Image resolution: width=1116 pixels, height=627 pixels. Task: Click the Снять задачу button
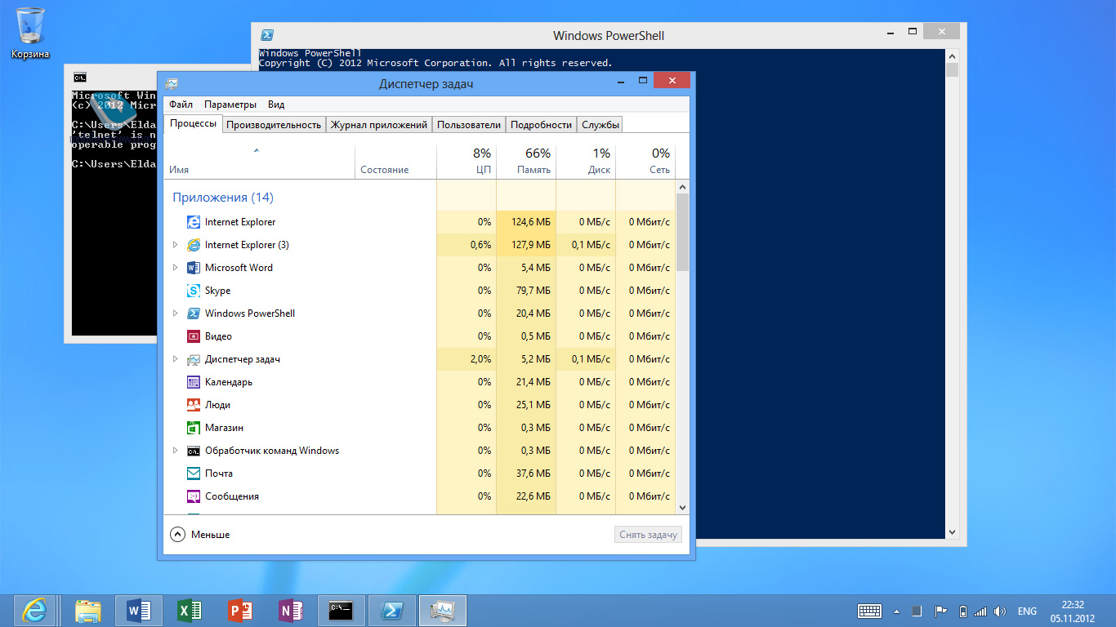point(648,535)
